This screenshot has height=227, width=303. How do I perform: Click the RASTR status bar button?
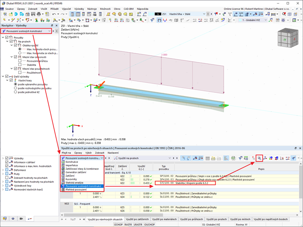(128, 225)
